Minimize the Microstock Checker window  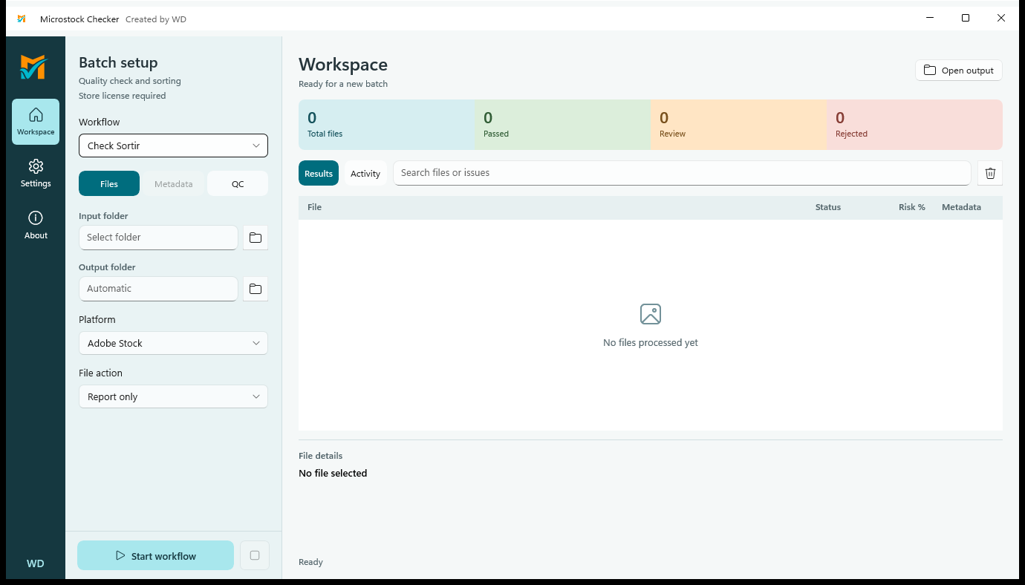click(x=930, y=19)
